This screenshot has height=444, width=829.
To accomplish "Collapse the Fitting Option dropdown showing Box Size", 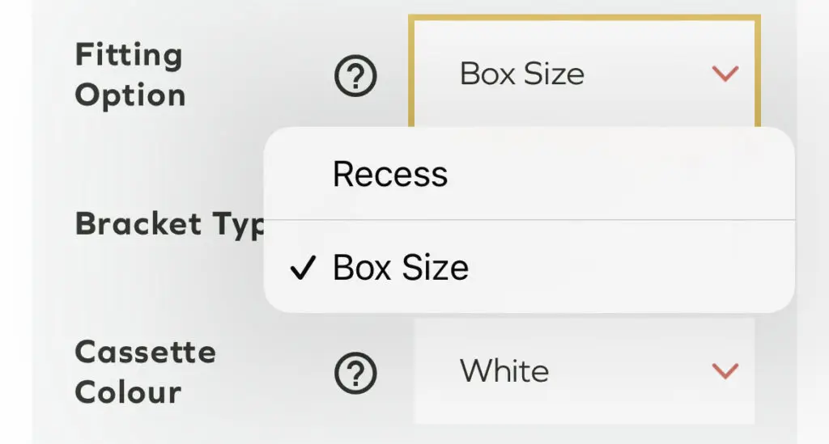I will click(x=584, y=73).
